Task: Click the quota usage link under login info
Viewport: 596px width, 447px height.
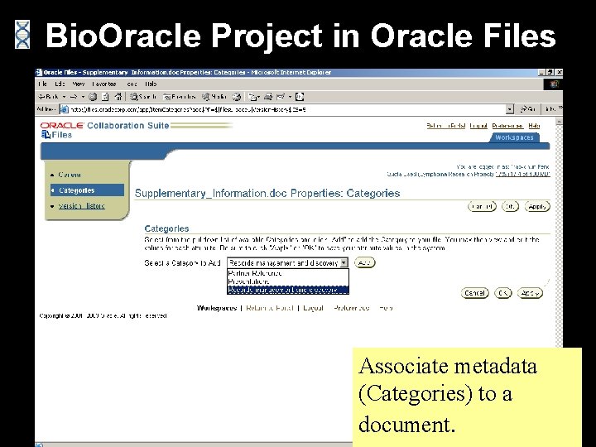Action: (x=523, y=174)
